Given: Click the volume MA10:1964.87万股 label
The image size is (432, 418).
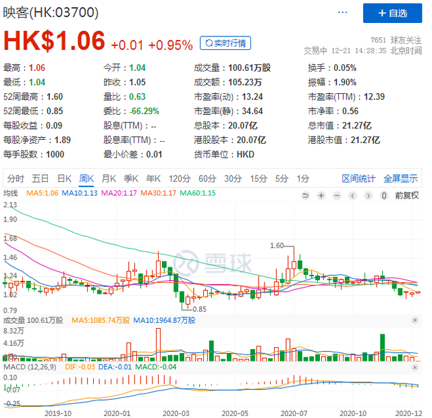Looking at the screenshot, I should pyautogui.click(x=164, y=320).
